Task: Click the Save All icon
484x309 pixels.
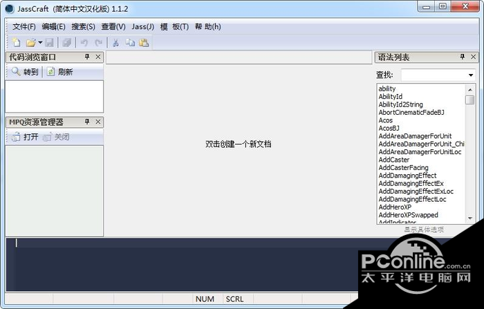Action: point(66,43)
